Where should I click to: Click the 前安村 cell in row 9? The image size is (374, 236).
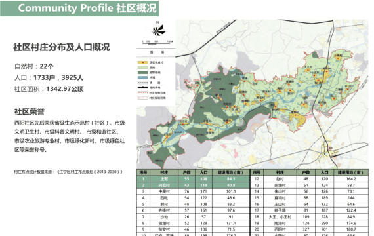164,229
